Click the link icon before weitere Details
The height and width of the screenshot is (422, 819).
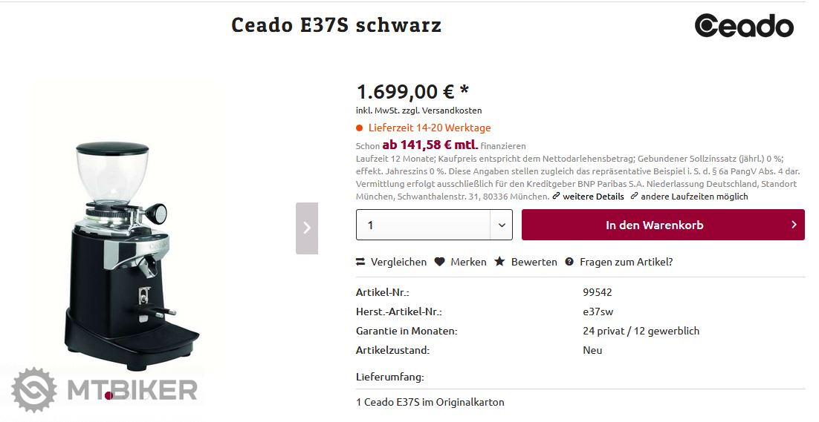pyautogui.click(x=556, y=197)
